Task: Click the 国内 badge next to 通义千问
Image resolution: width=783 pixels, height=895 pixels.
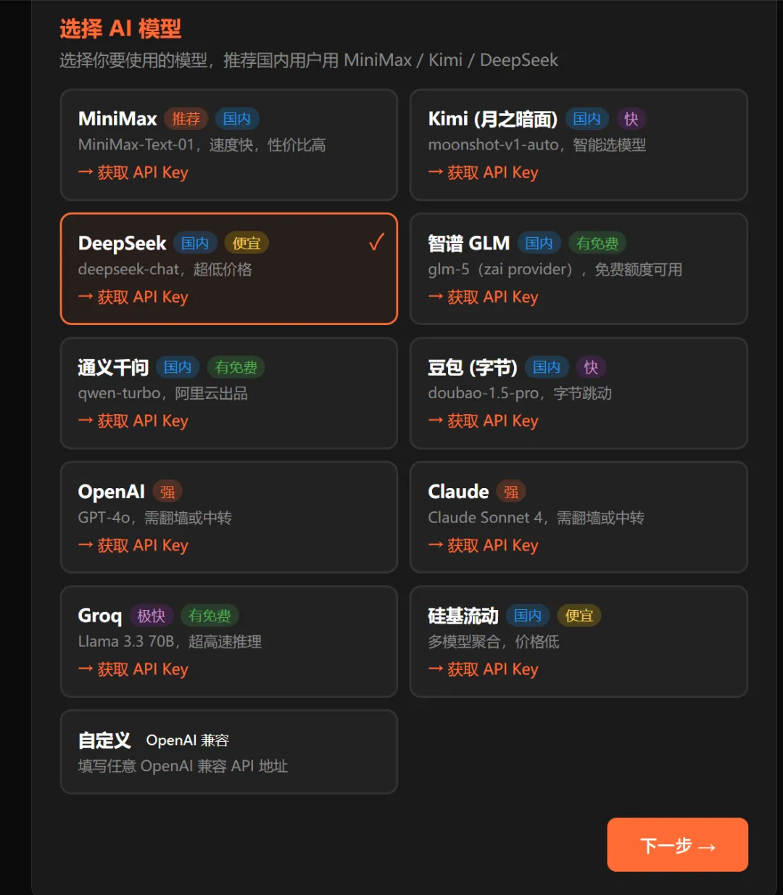Action: pos(178,367)
